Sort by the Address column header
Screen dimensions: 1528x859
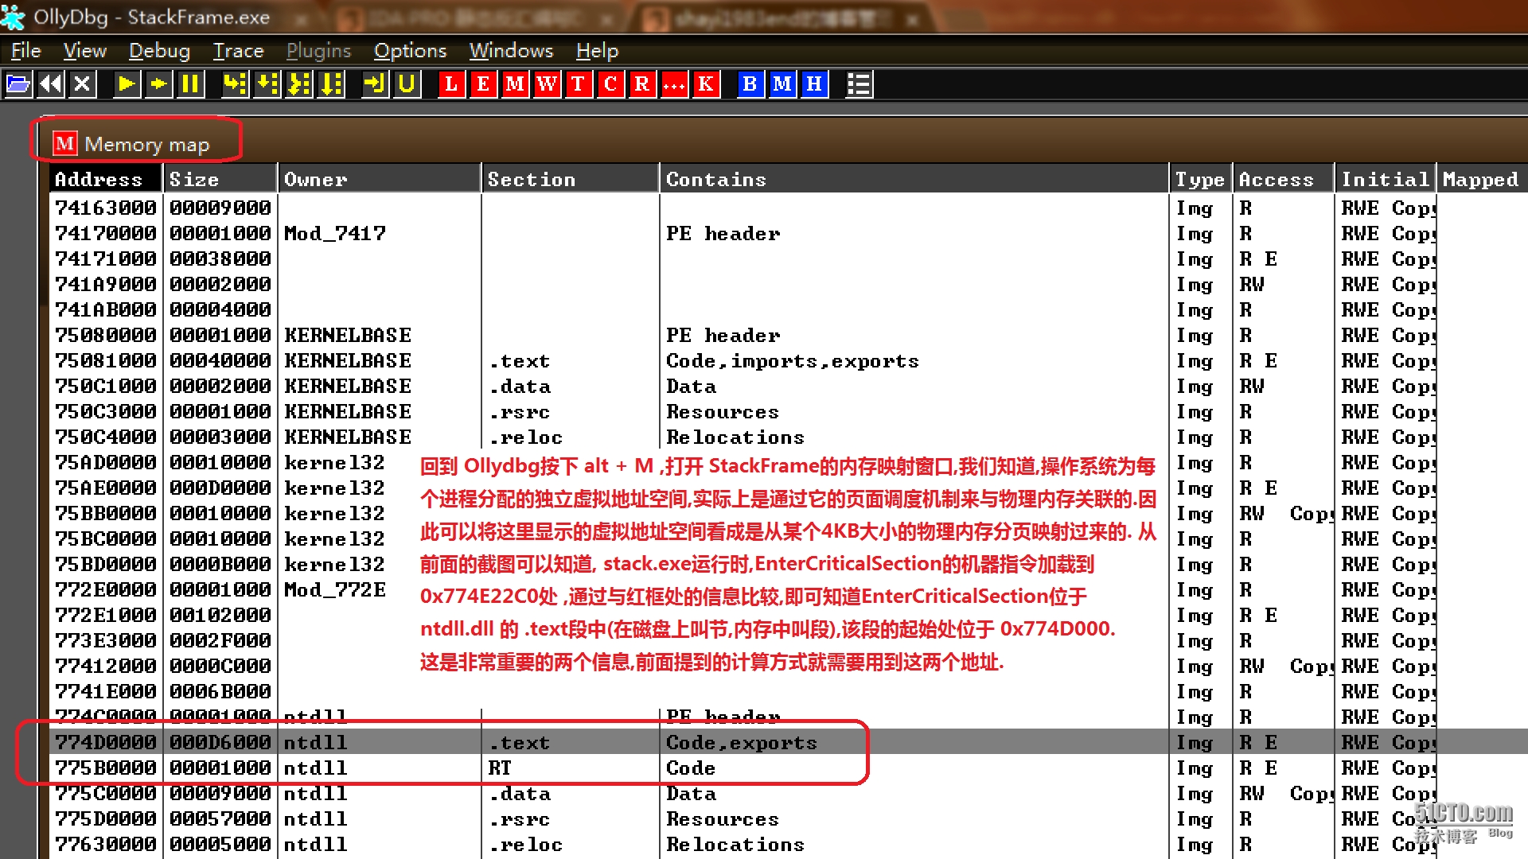click(x=106, y=179)
